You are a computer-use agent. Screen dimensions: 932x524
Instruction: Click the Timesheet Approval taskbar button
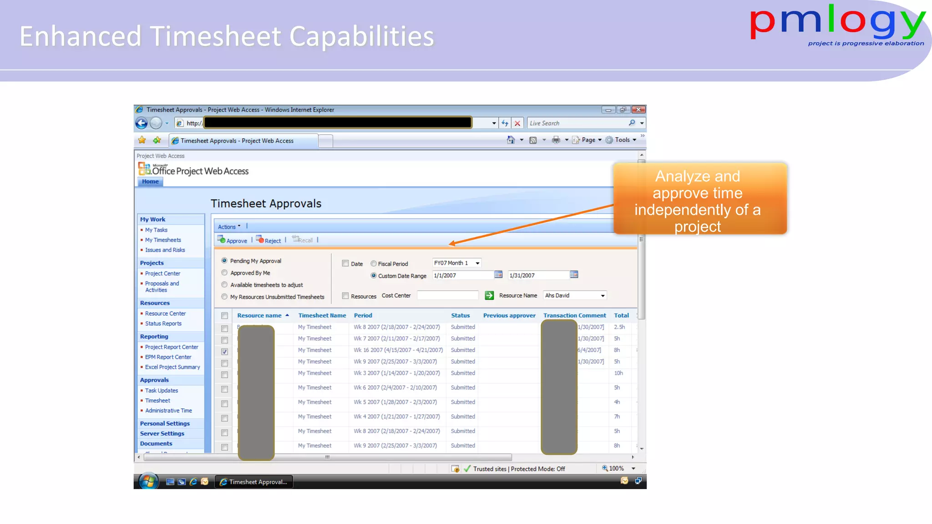253,482
